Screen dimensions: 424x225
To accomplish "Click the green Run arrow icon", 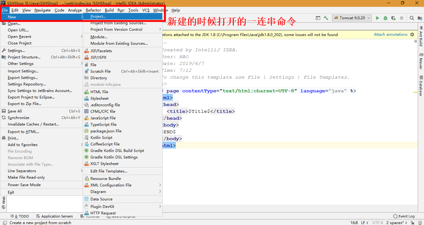I will pos(377,18).
